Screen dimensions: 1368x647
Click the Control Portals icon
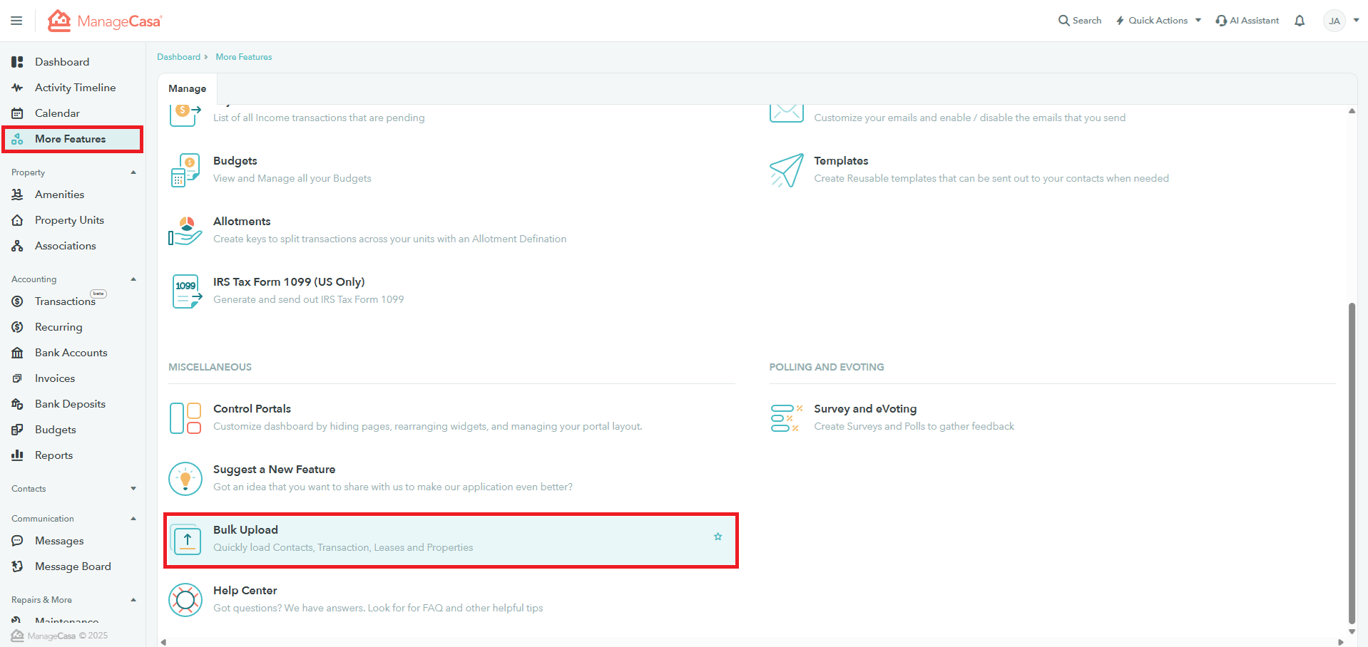coord(185,418)
